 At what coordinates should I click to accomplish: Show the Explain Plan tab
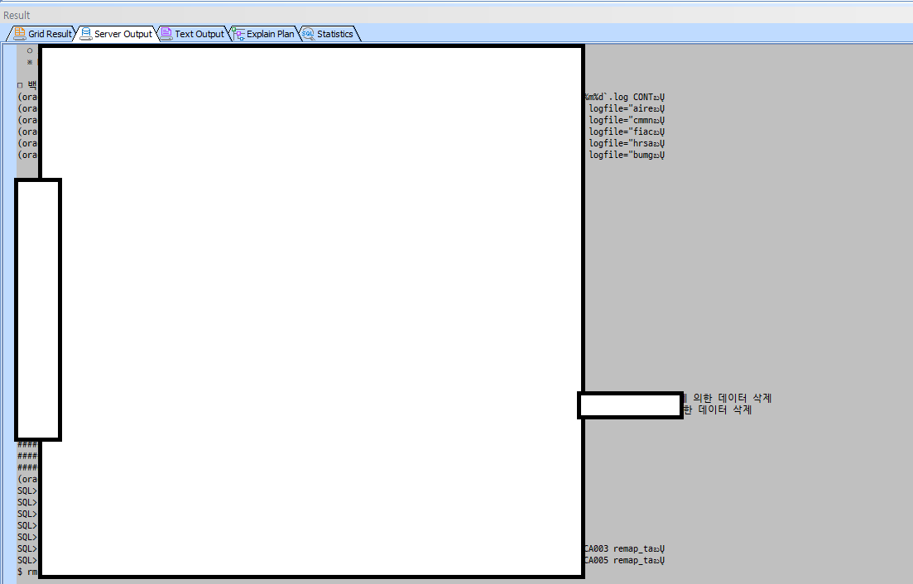[x=270, y=34]
